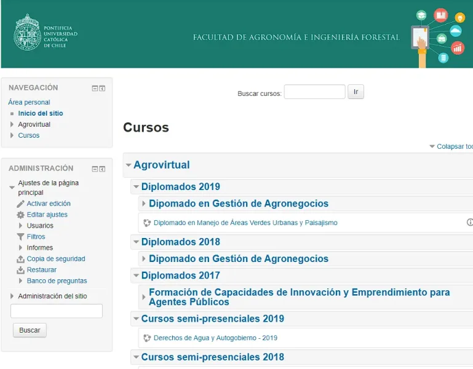The image size is (473, 369).
Task: Click the pencil icon beside Activar edición
Action: click(20, 204)
